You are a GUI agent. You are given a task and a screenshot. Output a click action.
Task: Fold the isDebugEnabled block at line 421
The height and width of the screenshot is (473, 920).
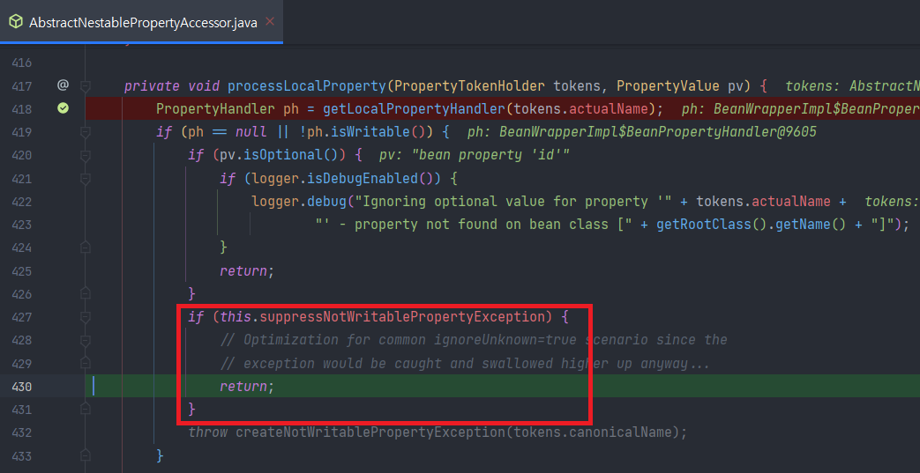[86, 178]
